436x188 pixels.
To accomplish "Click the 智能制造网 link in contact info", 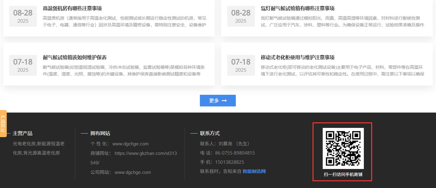I will tap(254, 171).
